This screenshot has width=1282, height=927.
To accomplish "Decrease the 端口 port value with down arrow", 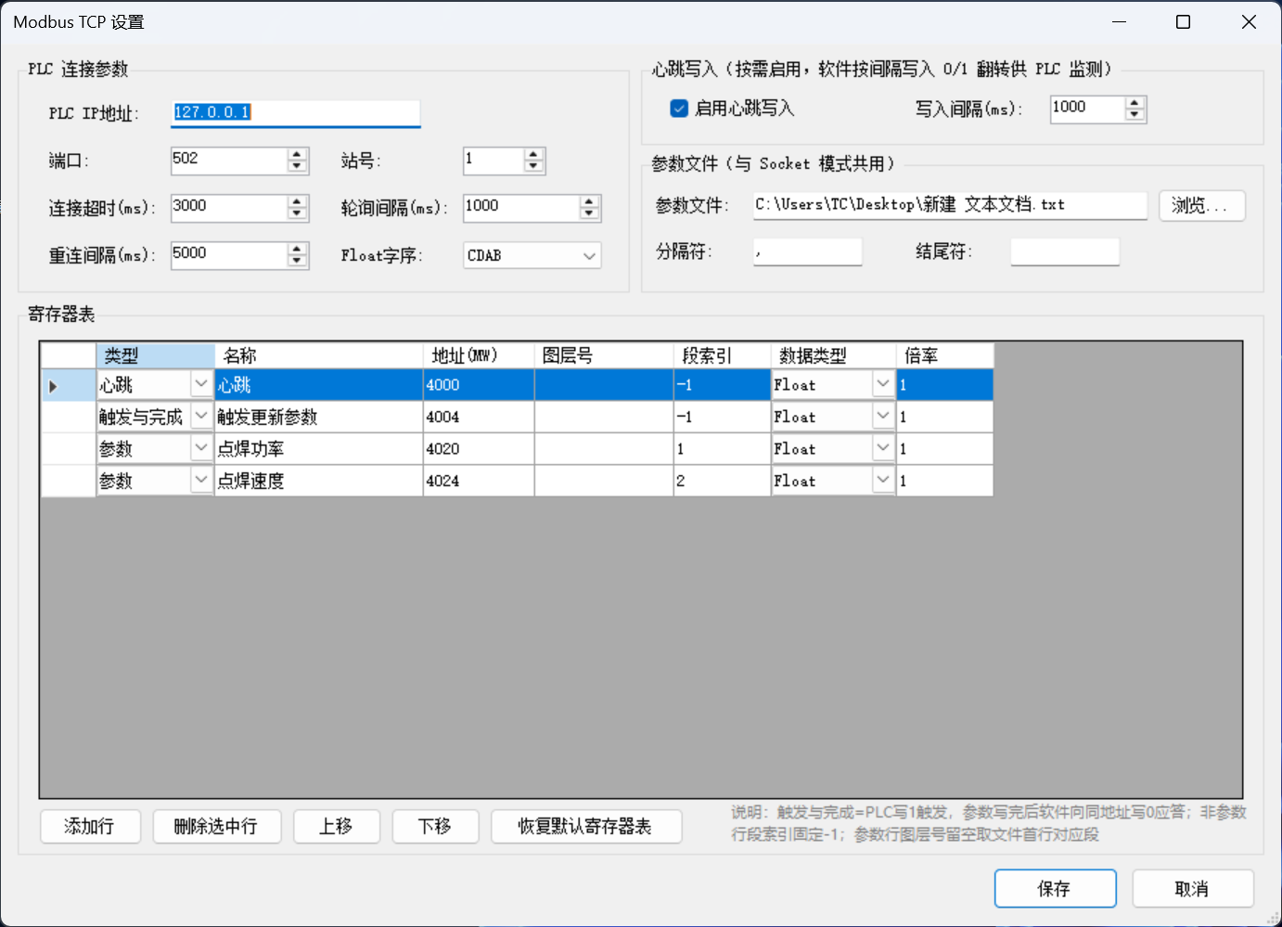I will click(x=297, y=166).
